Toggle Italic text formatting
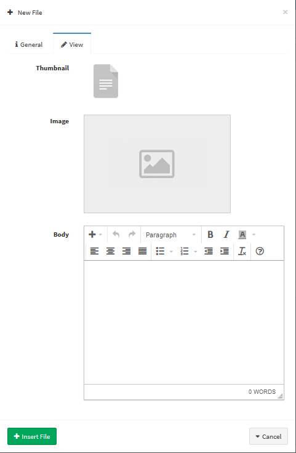 pos(226,235)
